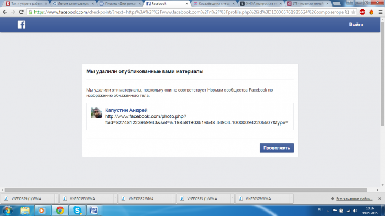Screen dimensions: 385x216
Task: Open the Капустин Андрей profile link
Action: click(x=126, y=110)
